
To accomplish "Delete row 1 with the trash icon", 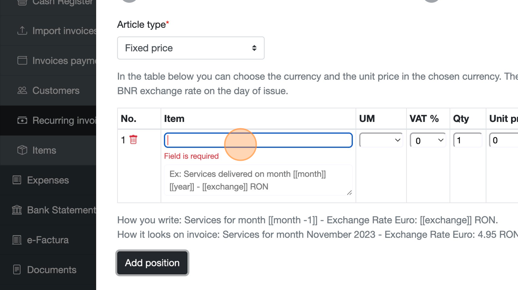I will [x=133, y=139].
